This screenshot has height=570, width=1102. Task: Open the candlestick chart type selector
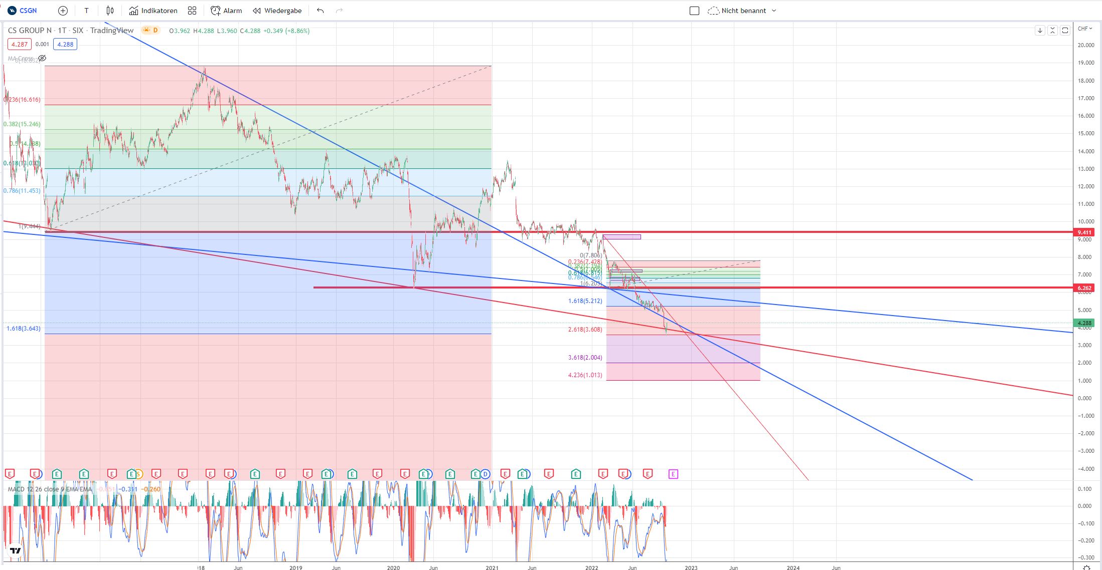pos(110,11)
